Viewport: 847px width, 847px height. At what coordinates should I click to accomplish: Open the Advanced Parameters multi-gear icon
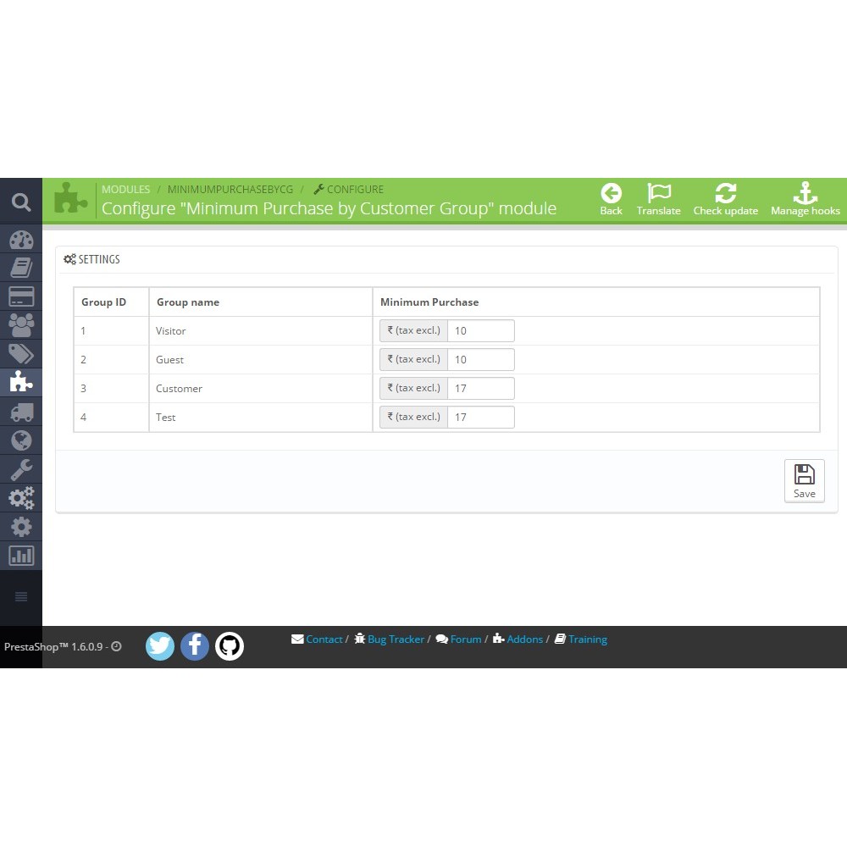[21, 497]
